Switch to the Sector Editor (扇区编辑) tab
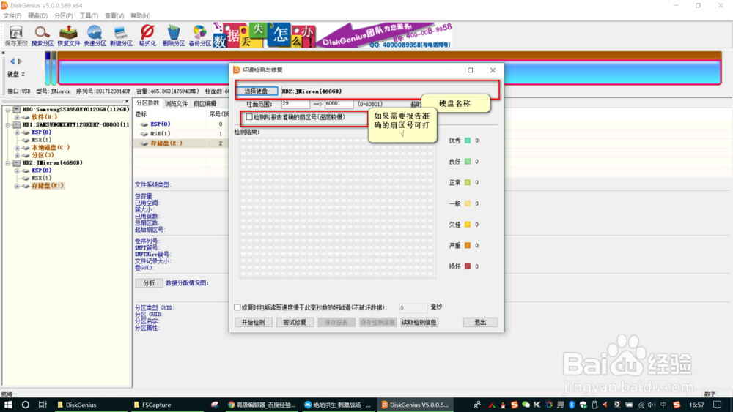Viewport: 733px width, 412px height. click(205, 104)
